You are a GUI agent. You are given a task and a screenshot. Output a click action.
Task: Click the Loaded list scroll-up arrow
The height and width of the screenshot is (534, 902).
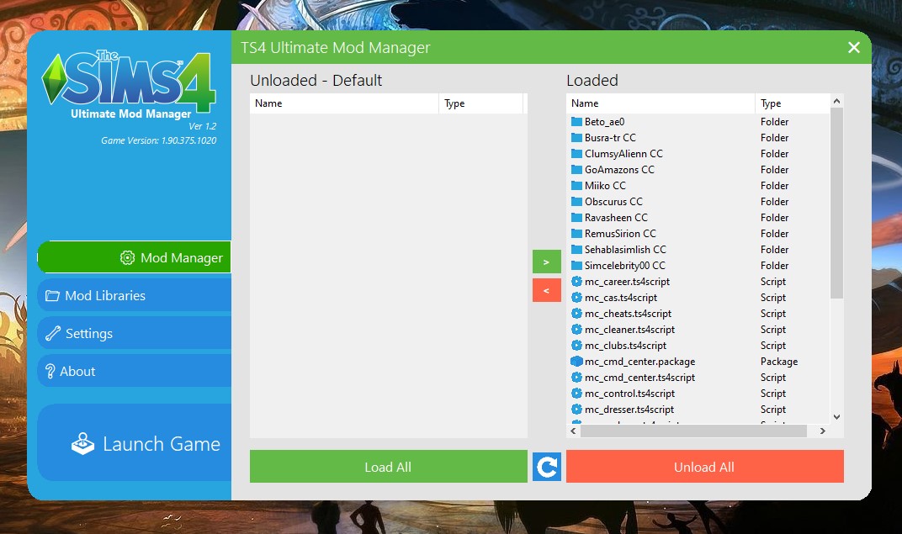pyautogui.click(x=837, y=101)
